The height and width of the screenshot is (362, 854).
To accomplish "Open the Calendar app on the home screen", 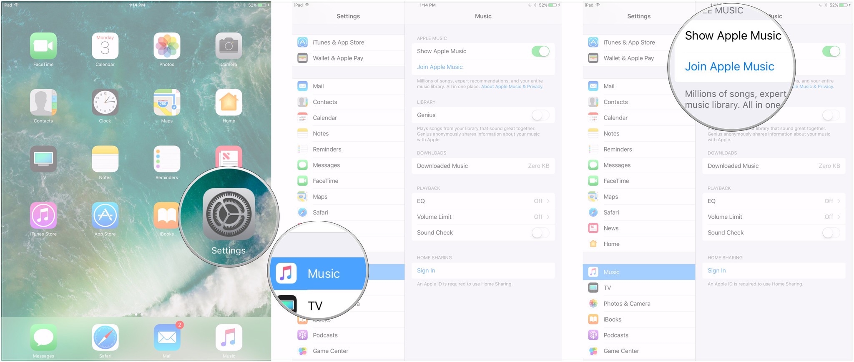I will [105, 46].
